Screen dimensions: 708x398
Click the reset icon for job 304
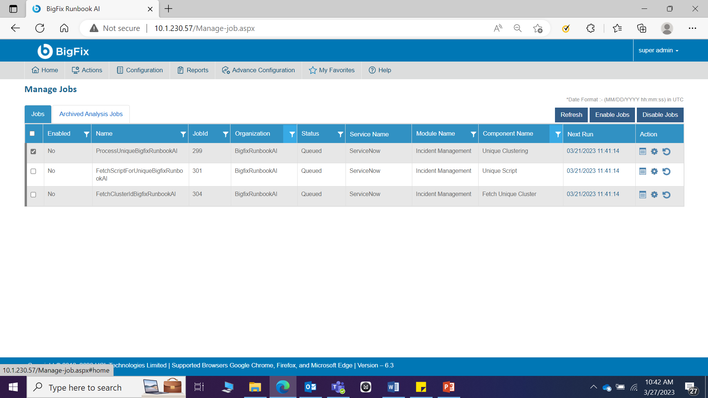click(666, 195)
